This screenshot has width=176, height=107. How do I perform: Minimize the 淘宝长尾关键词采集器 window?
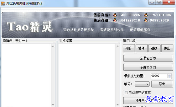(152, 2)
